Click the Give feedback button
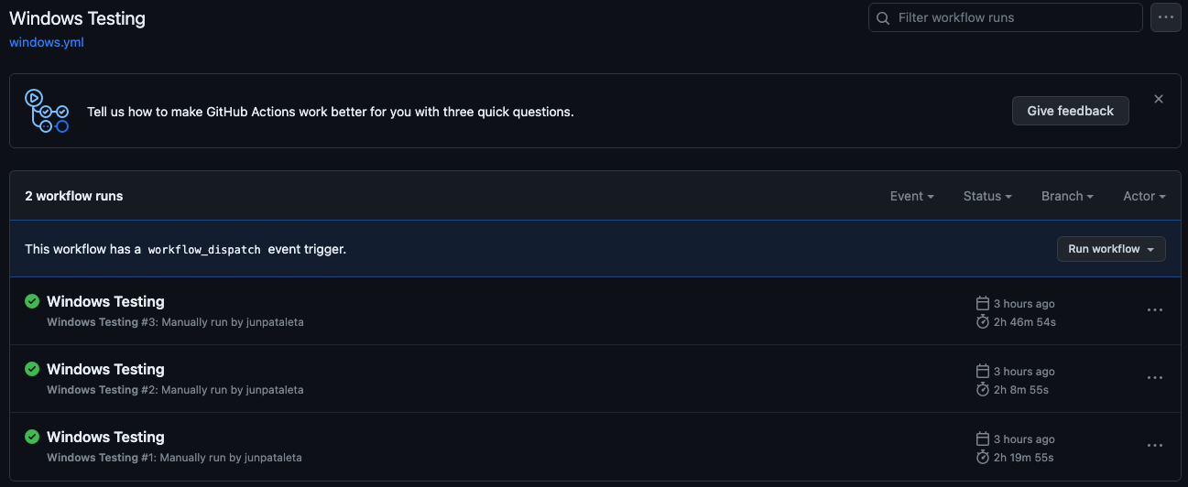The image size is (1188, 487). tap(1071, 111)
